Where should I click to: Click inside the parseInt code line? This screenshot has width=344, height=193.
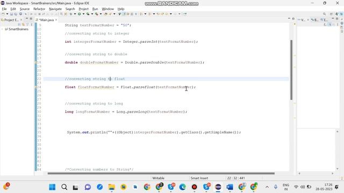point(131,42)
